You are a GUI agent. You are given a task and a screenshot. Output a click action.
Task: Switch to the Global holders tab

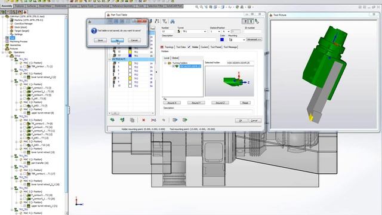click(x=175, y=58)
